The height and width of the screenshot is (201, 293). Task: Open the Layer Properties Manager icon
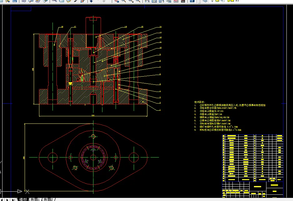pos(205,1)
